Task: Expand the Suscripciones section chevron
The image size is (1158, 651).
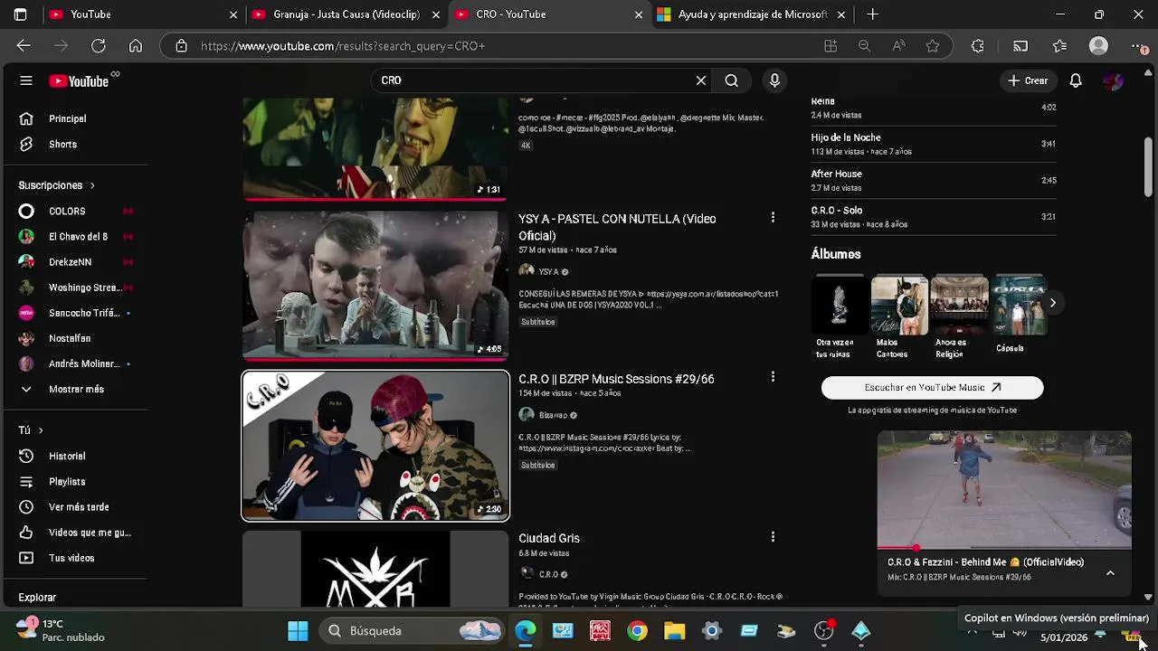Action: pos(92,185)
